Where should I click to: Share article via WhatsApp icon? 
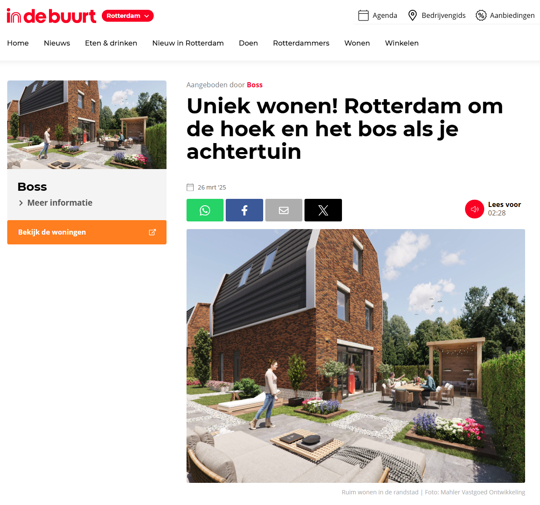click(x=205, y=210)
